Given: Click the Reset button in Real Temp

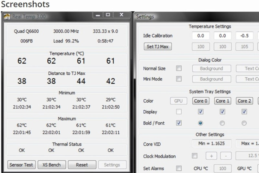Looking at the screenshot, I should coord(82,165).
